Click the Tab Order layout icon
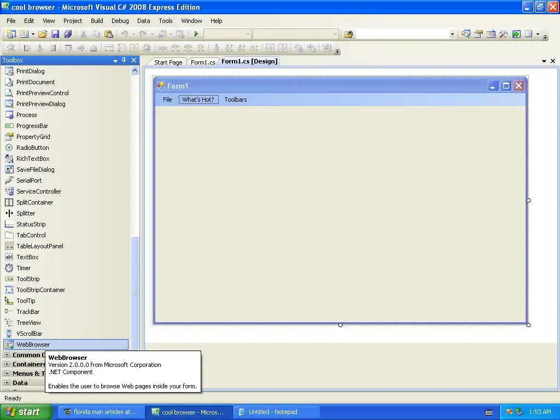This screenshot has width=560, height=420. tap(327, 48)
